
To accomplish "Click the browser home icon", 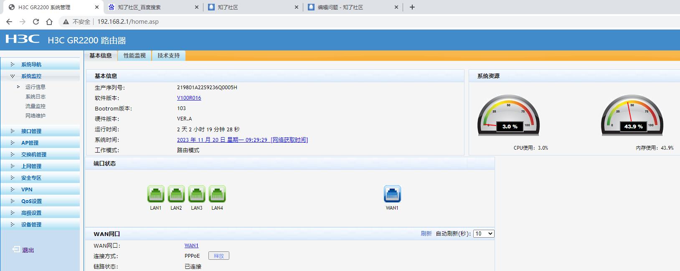I will [49, 22].
